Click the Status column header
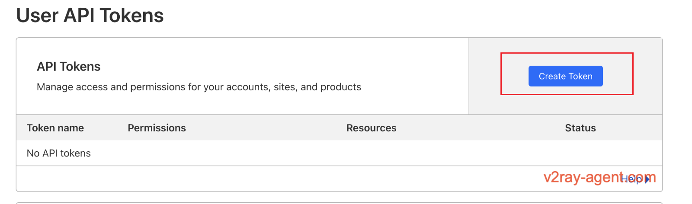 click(x=580, y=128)
